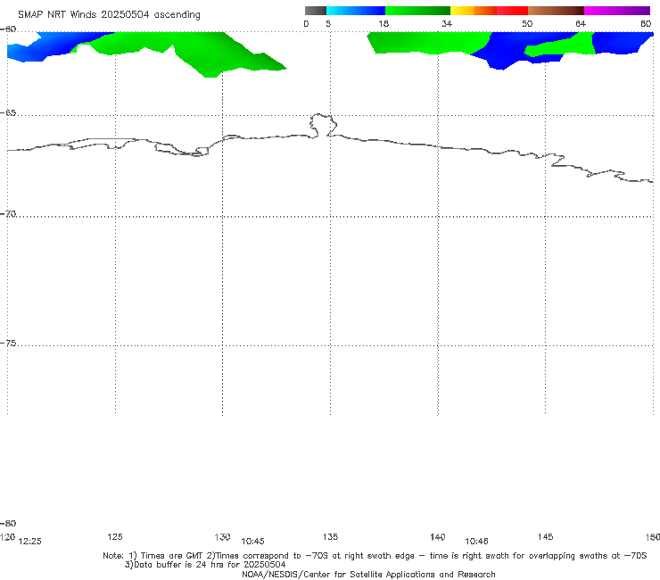The width and height of the screenshot is (660, 580).
Task: Click the color bar scale label '50'
Action: [527, 24]
